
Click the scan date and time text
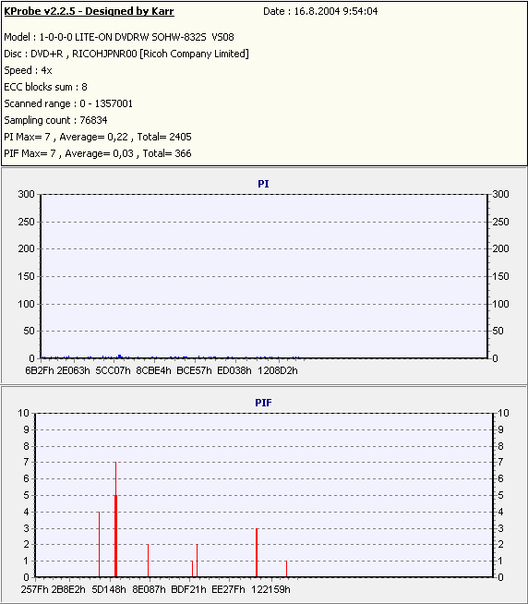[x=320, y=11]
